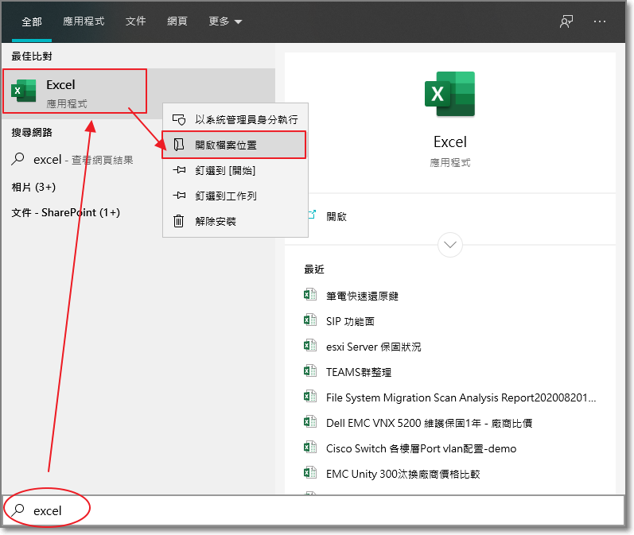Click the shield icon for run as administrator
This screenshot has width=634, height=535.
[x=179, y=119]
